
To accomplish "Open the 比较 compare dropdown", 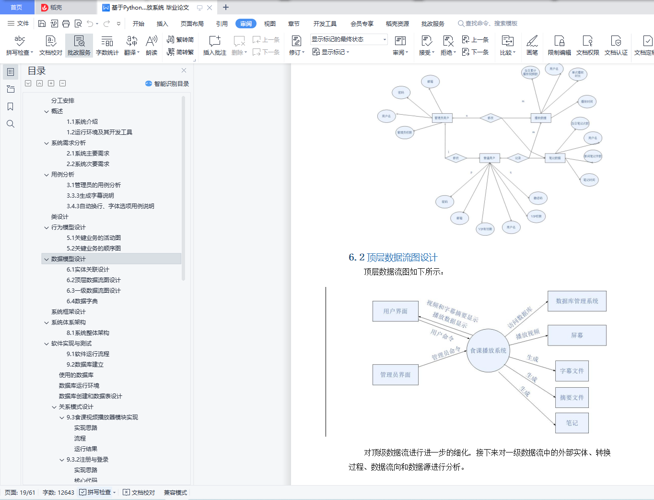I will (x=508, y=46).
